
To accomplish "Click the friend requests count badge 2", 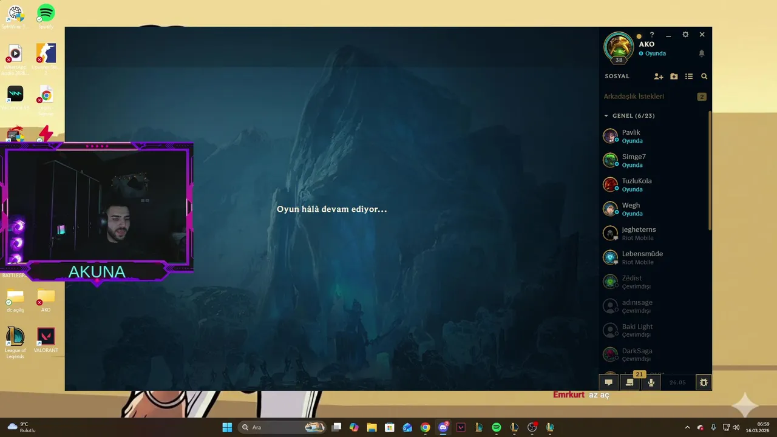I will (702, 97).
